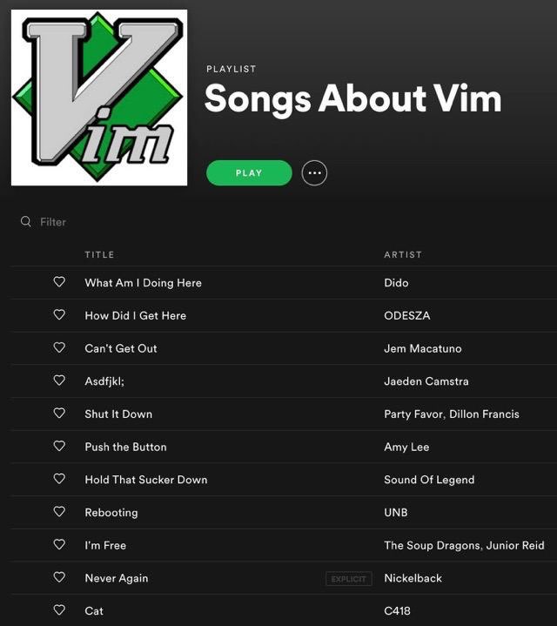Click heart icon beside Asdfjkl;
Image resolution: width=557 pixels, height=626 pixels.
[x=59, y=380]
